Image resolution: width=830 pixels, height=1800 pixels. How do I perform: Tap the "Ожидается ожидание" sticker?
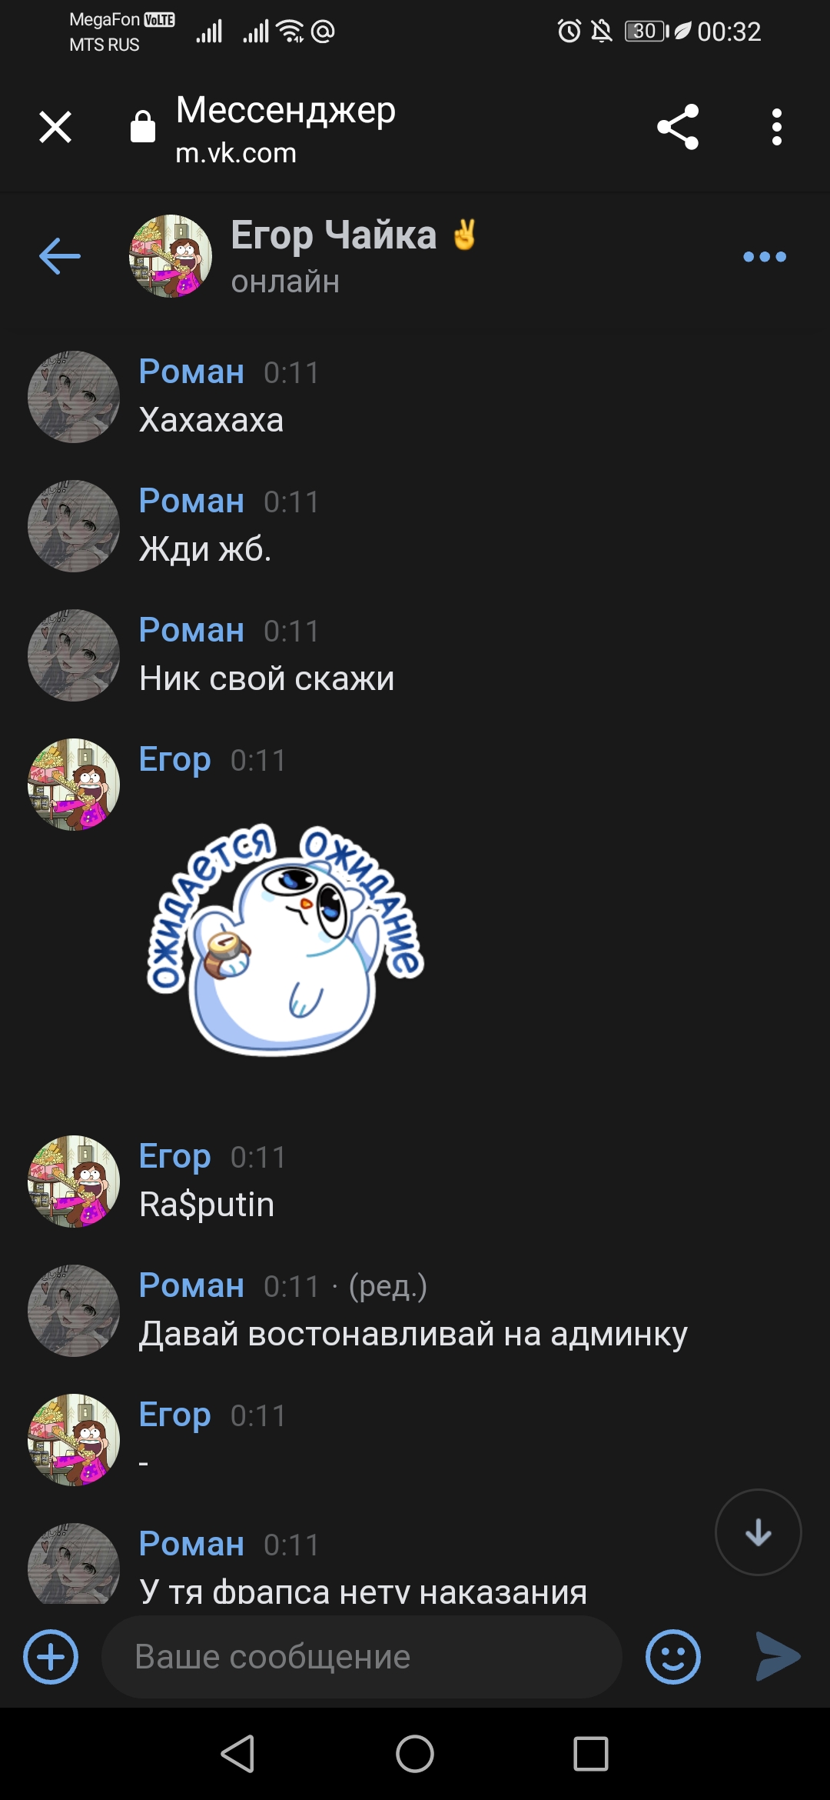pyautogui.click(x=285, y=939)
